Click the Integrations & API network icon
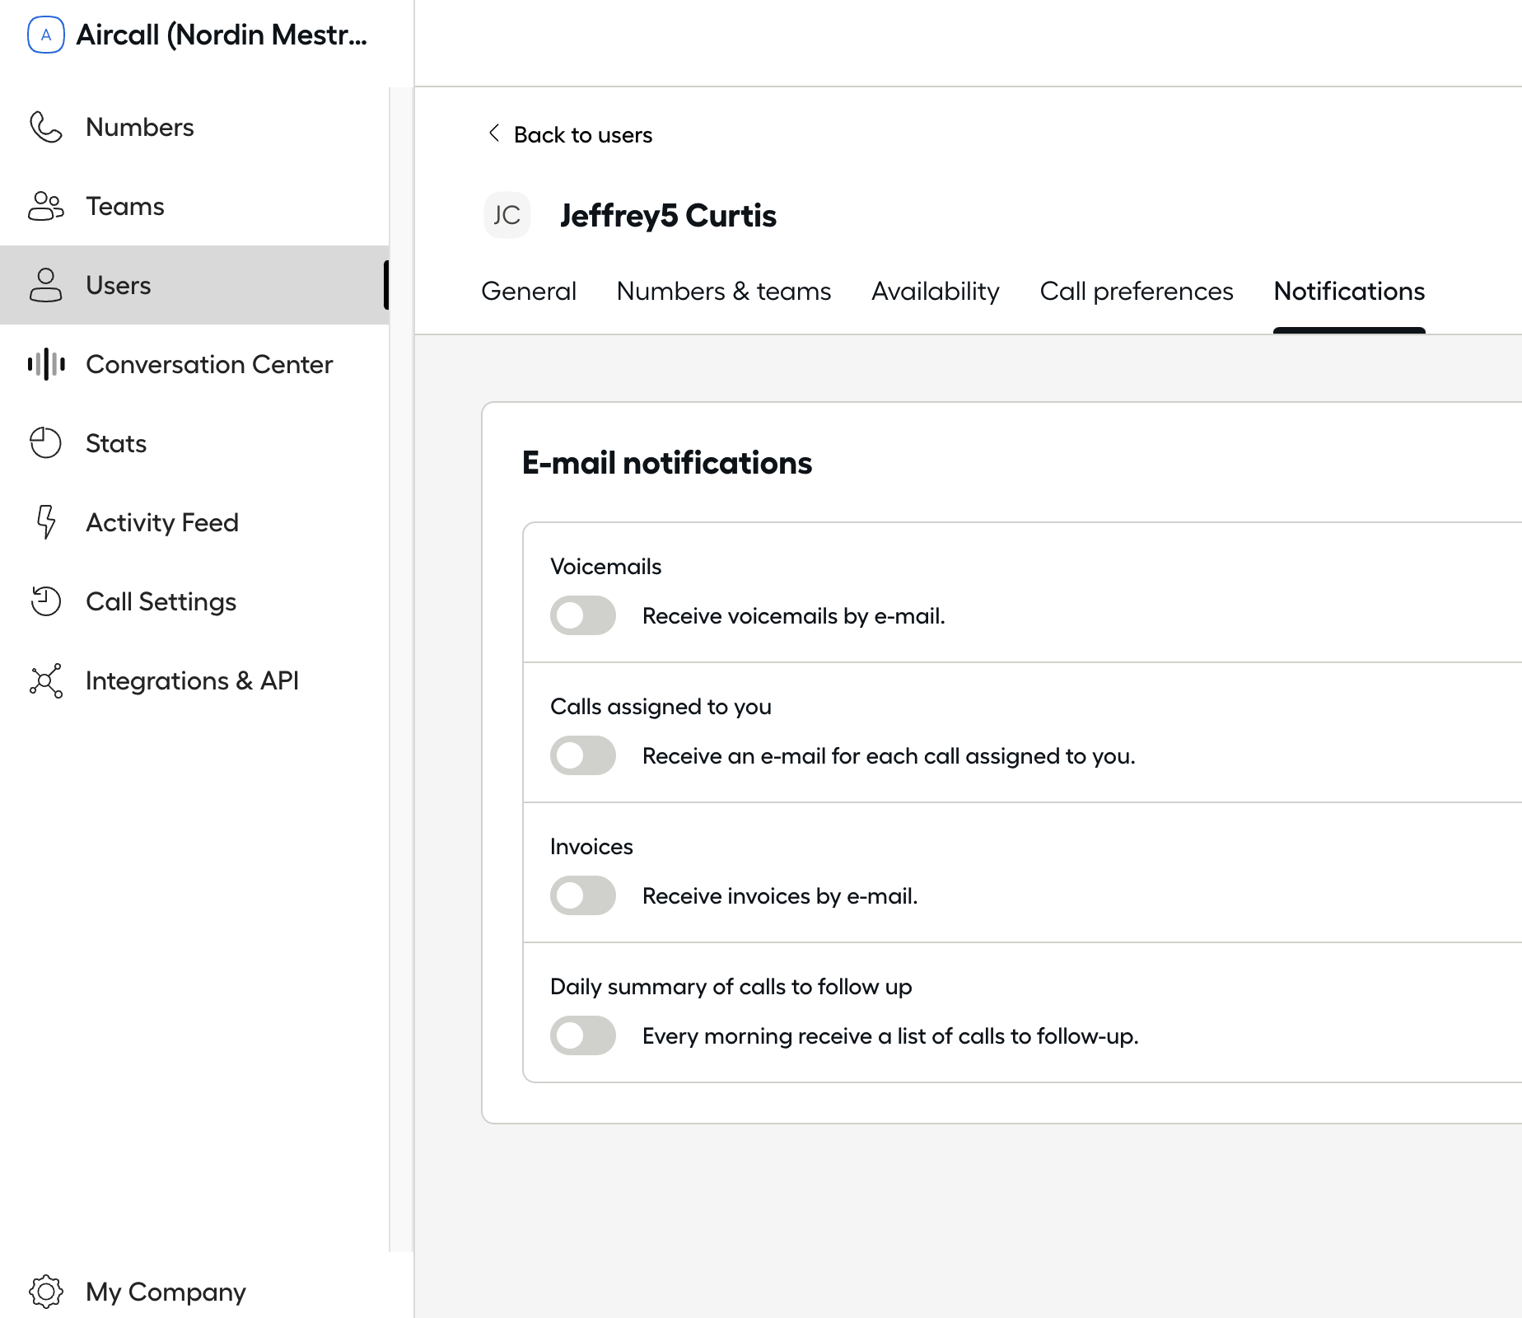Screen dimensions: 1522x1318 pyautogui.click(x=46, y=680)
